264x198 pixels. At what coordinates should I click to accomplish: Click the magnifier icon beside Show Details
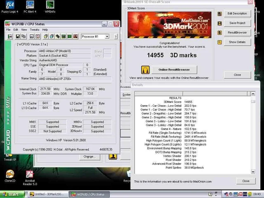point(219,42)
